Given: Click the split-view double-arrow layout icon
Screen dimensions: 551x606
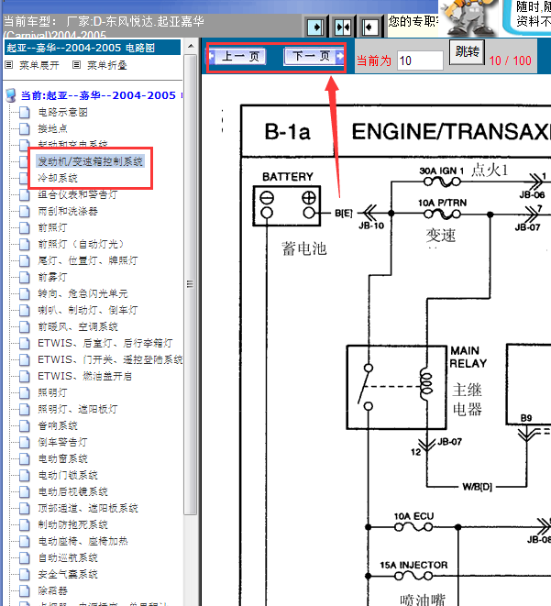Looking at the screenshot, I should click(x=343, y=28).
